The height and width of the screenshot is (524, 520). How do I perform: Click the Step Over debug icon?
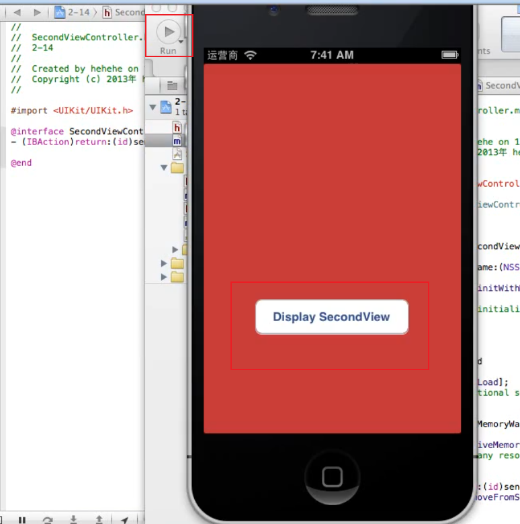[x=48, y=519]
